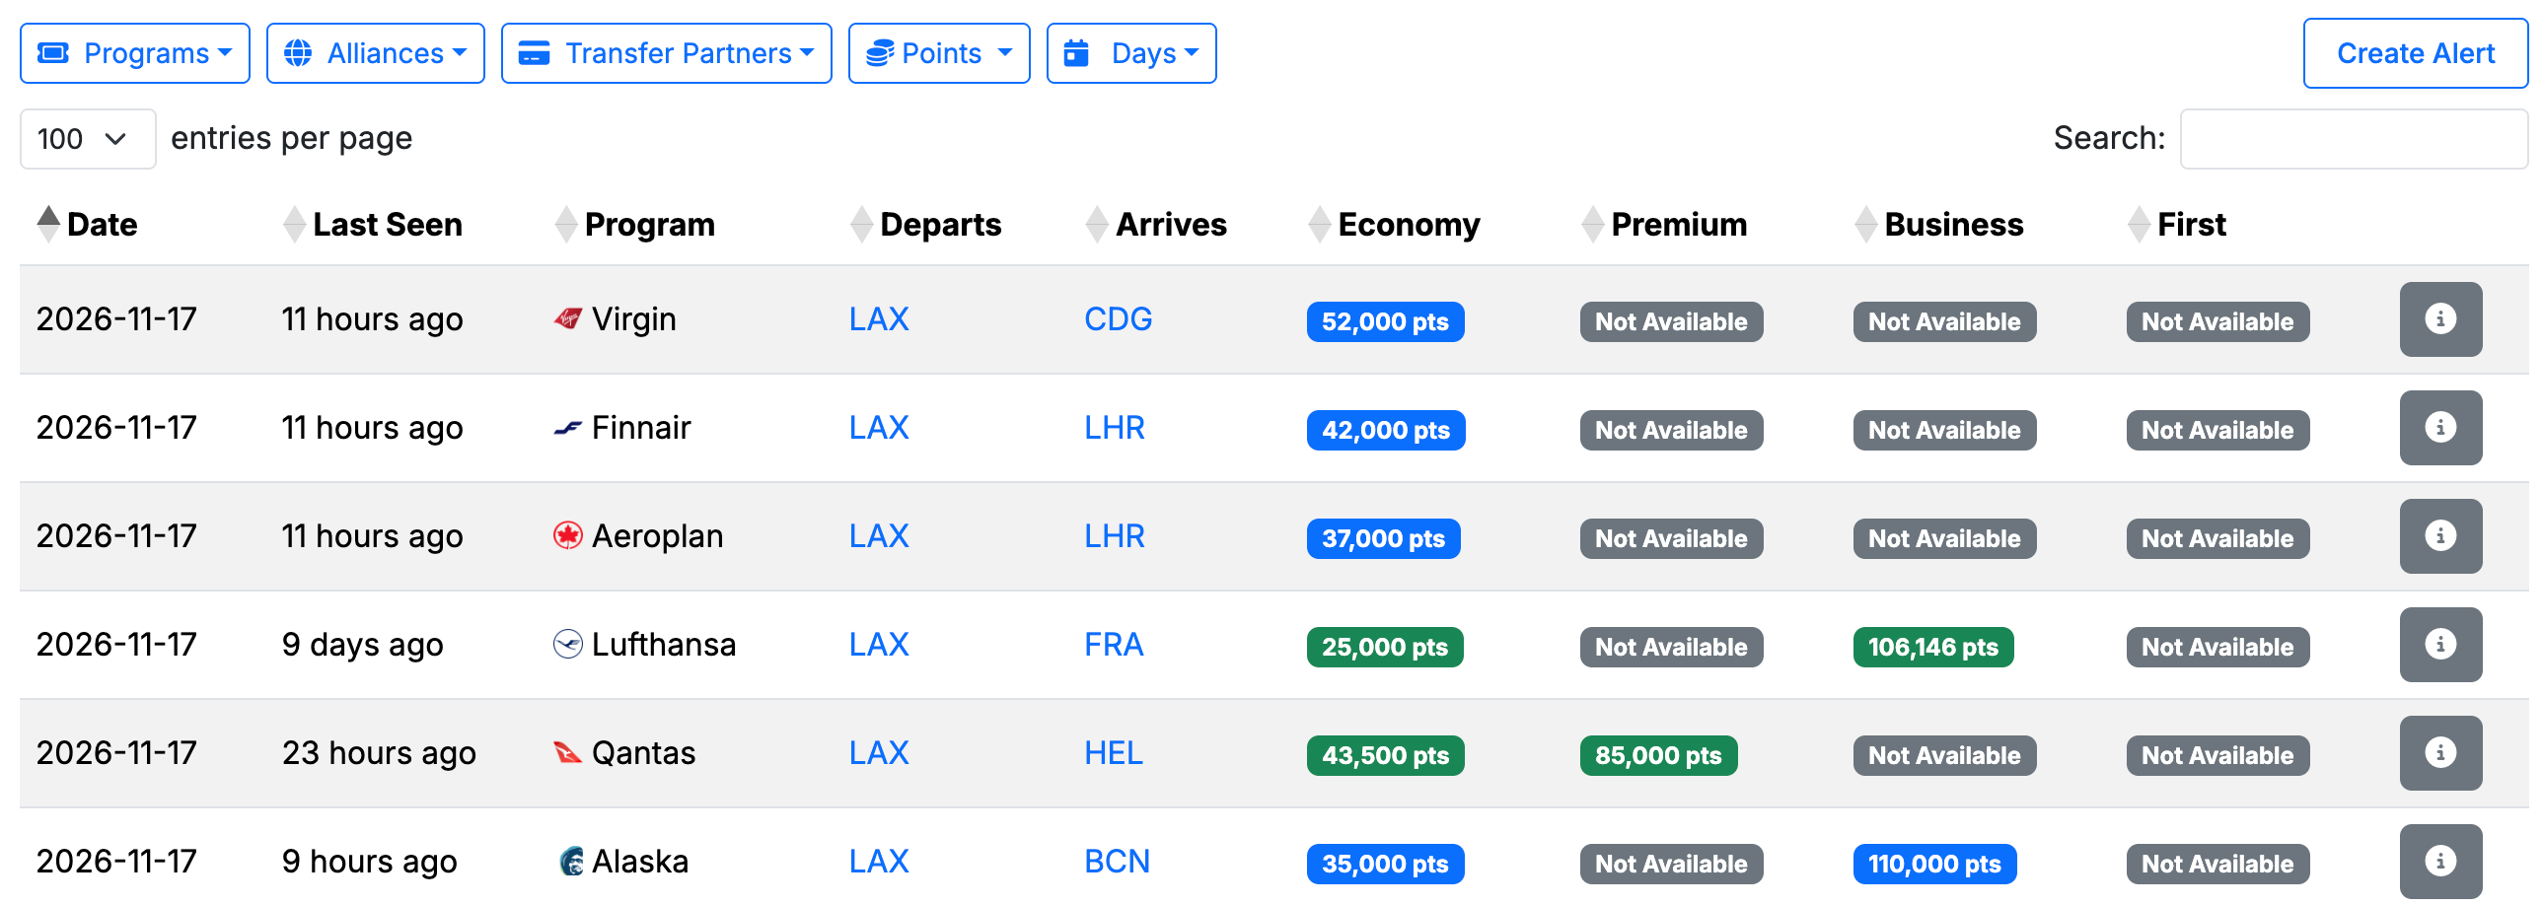
Task: Click the Create Alert button
Action: (x=2415, y=53)
